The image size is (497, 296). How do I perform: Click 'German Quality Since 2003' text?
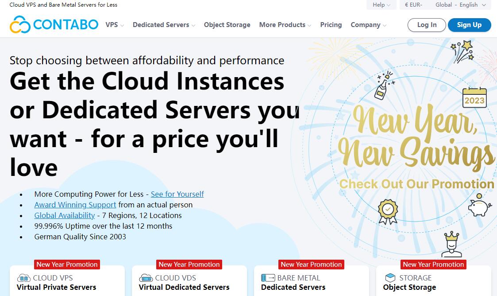(x=80, y=237)
